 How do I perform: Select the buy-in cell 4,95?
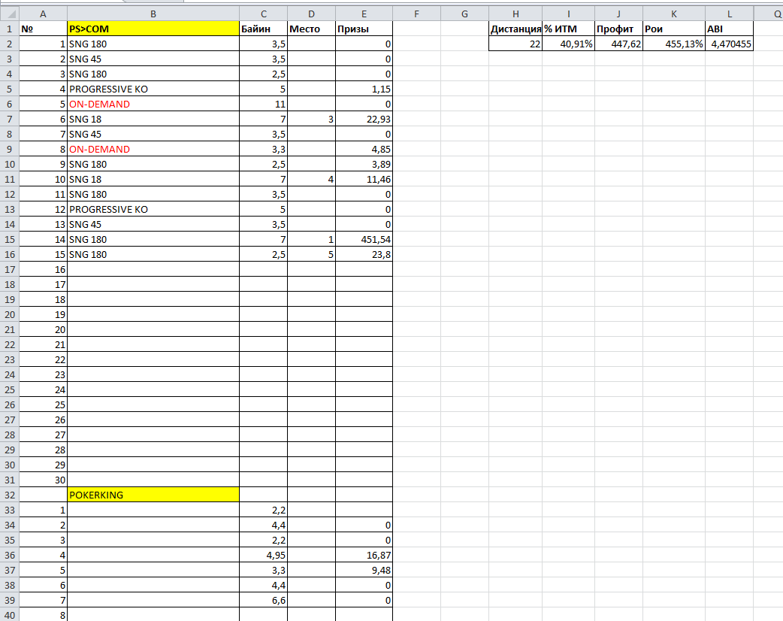coord(264,555)
